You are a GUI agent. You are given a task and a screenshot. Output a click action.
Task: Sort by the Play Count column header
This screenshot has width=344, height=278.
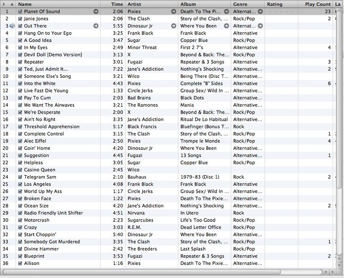pyautogui.click(x=316, y=4)
